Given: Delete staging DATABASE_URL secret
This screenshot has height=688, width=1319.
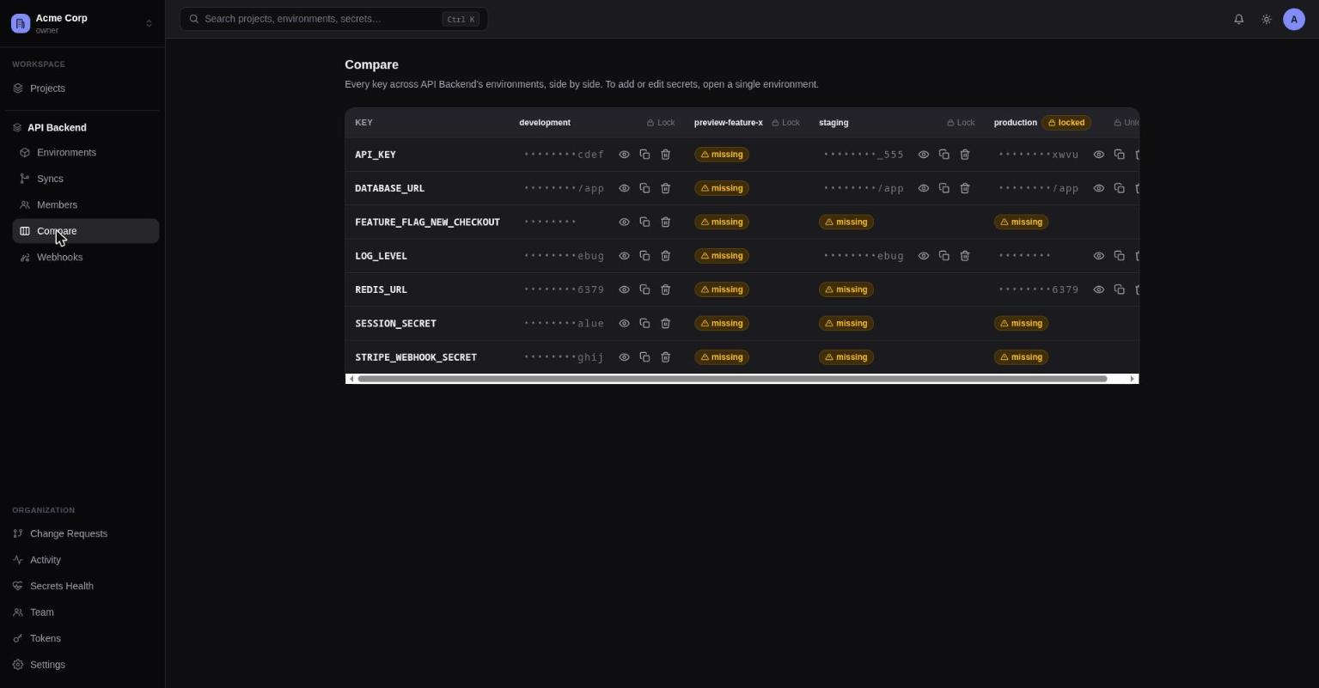Looking at the screenshot, I should 964,188.
